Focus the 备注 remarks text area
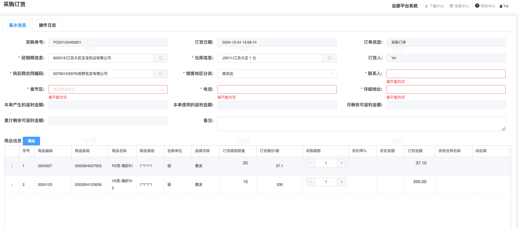This screenshot has width=518, height=228. (361, 124)
